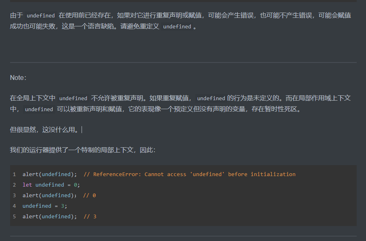Viewport: 366px width, 241px height.
Task: Click the ReferenceError comment in line 1
Action: click(x=189, y=174)
